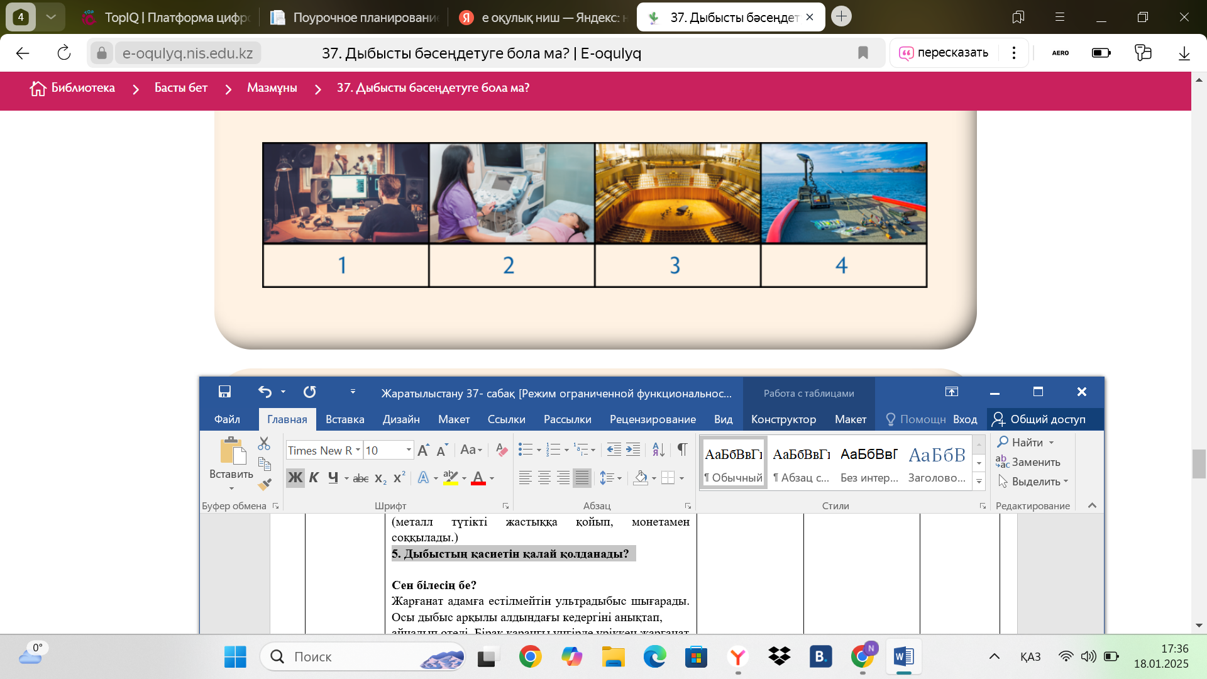Viewport: 1207px width, 679px height.
Task: Expand the styles gallery
Action: [979, 482]
